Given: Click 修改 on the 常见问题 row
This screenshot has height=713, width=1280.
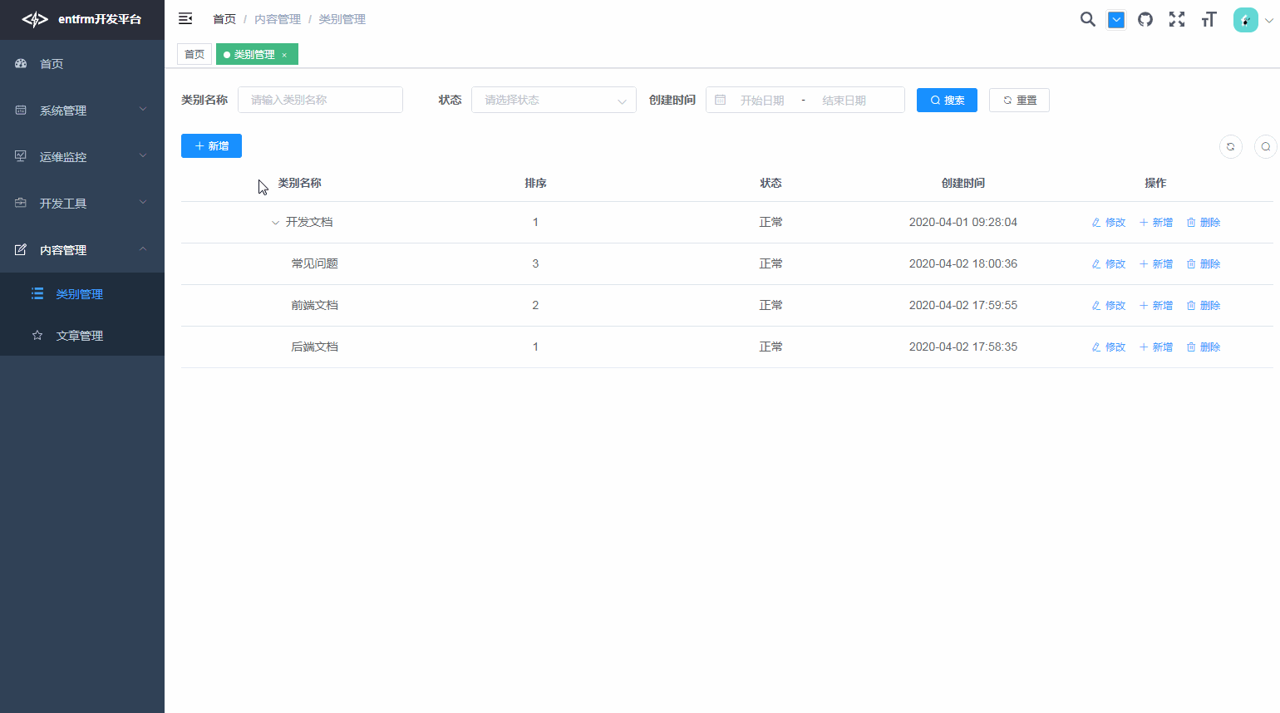Looking at the screenshot, I should tap(1109, 263).
